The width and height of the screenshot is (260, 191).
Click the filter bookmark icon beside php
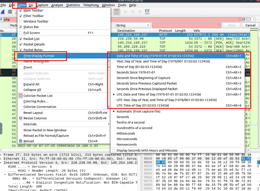click(x=2, y=20)
